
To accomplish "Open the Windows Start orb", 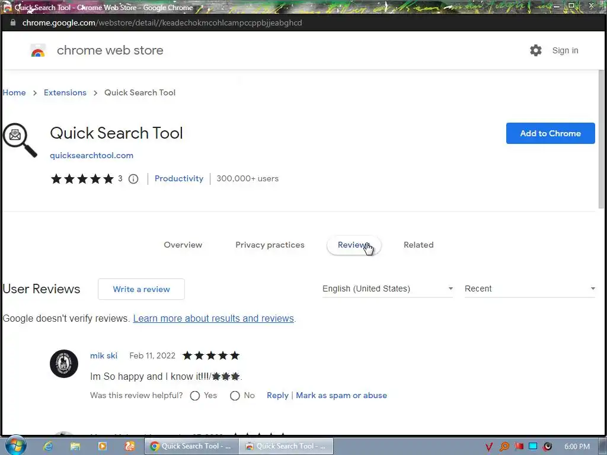I will [x=15, y=446].
